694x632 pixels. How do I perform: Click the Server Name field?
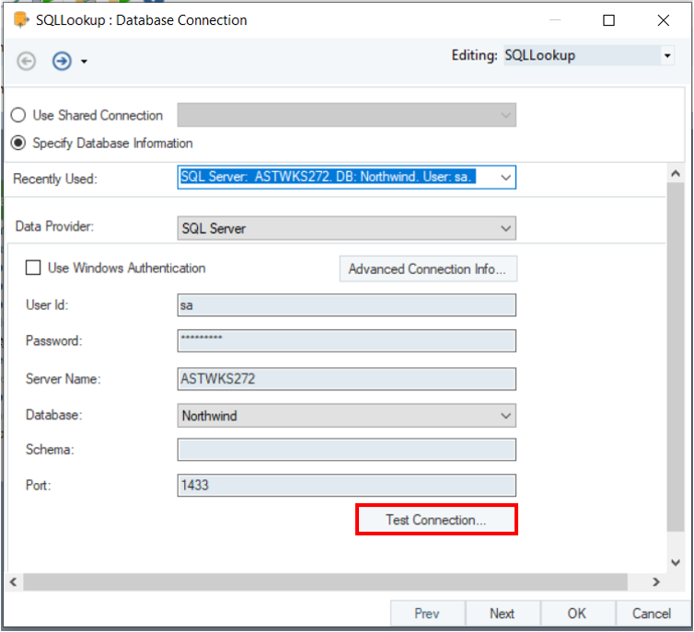coord(346,378)
